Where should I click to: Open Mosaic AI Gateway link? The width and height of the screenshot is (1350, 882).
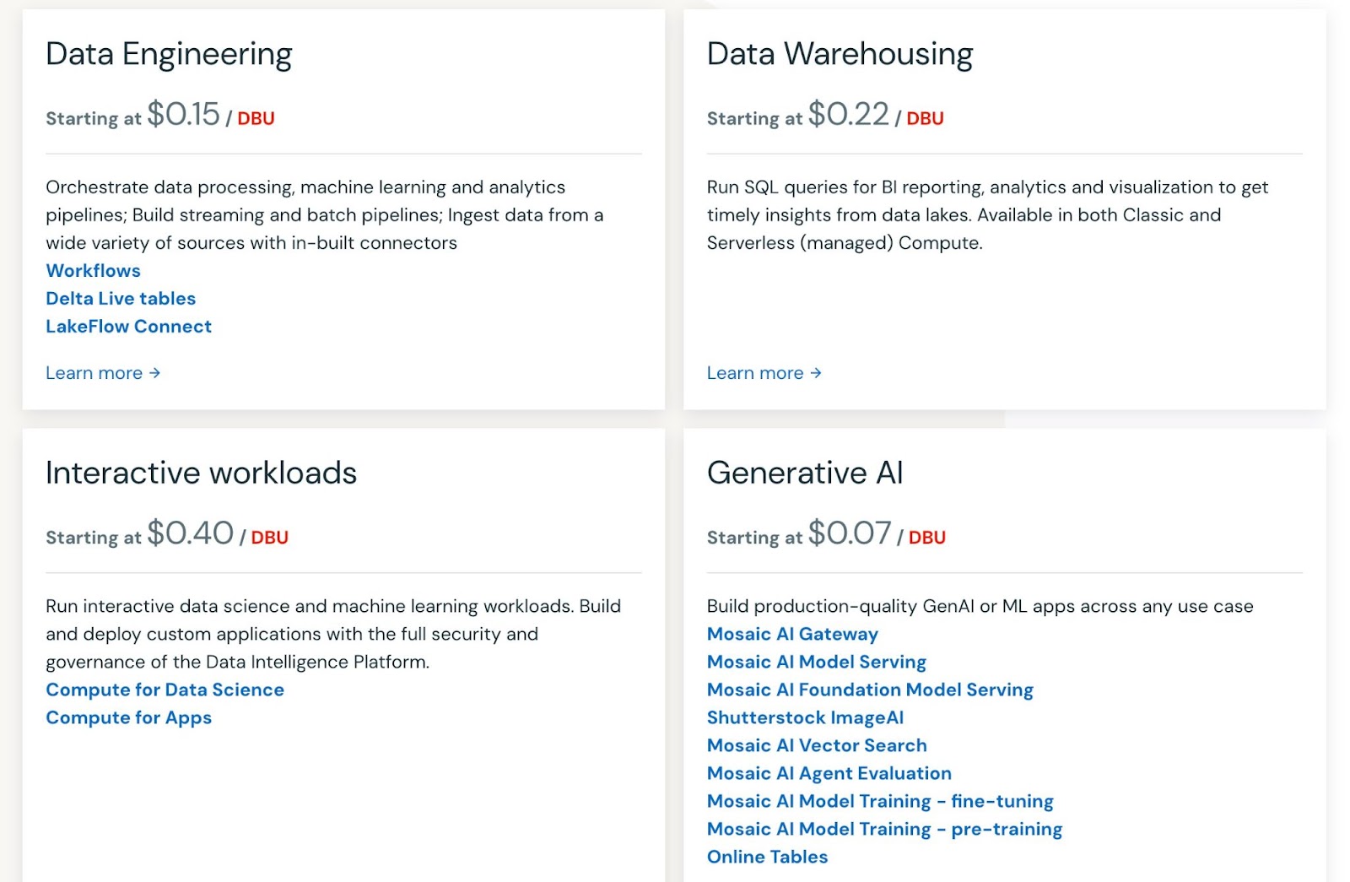click(792, 635)
